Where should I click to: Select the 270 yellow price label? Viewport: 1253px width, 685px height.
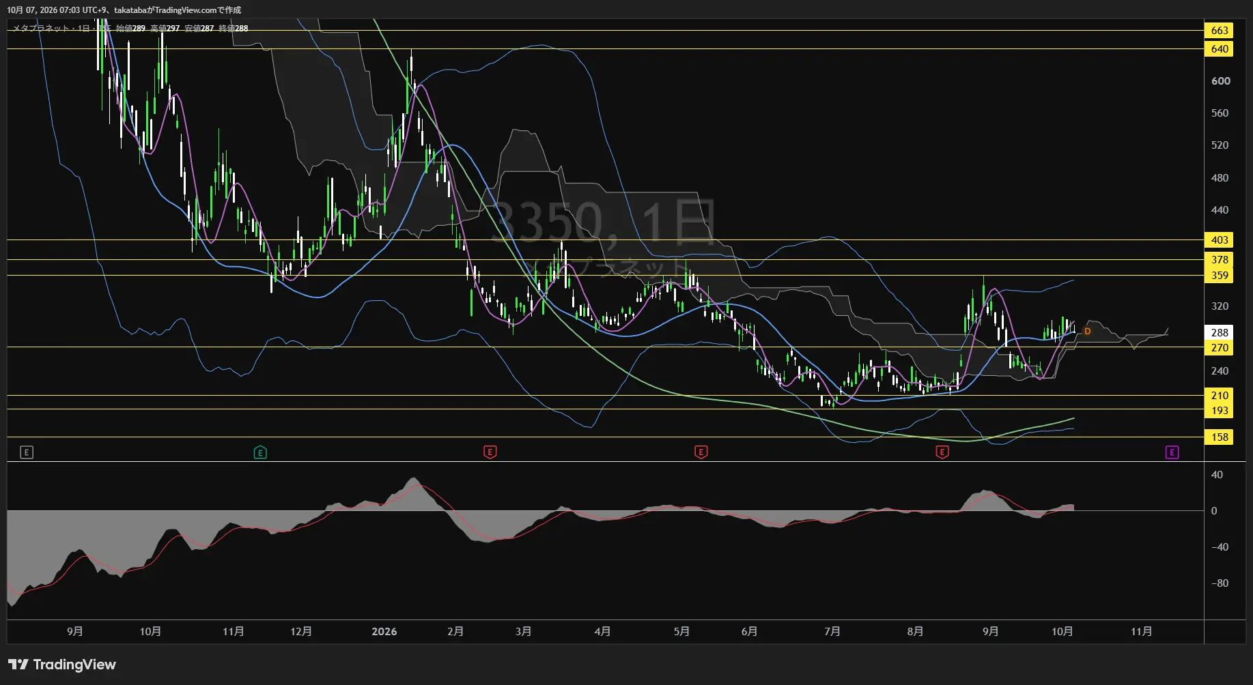click(x=1220, y=347)
